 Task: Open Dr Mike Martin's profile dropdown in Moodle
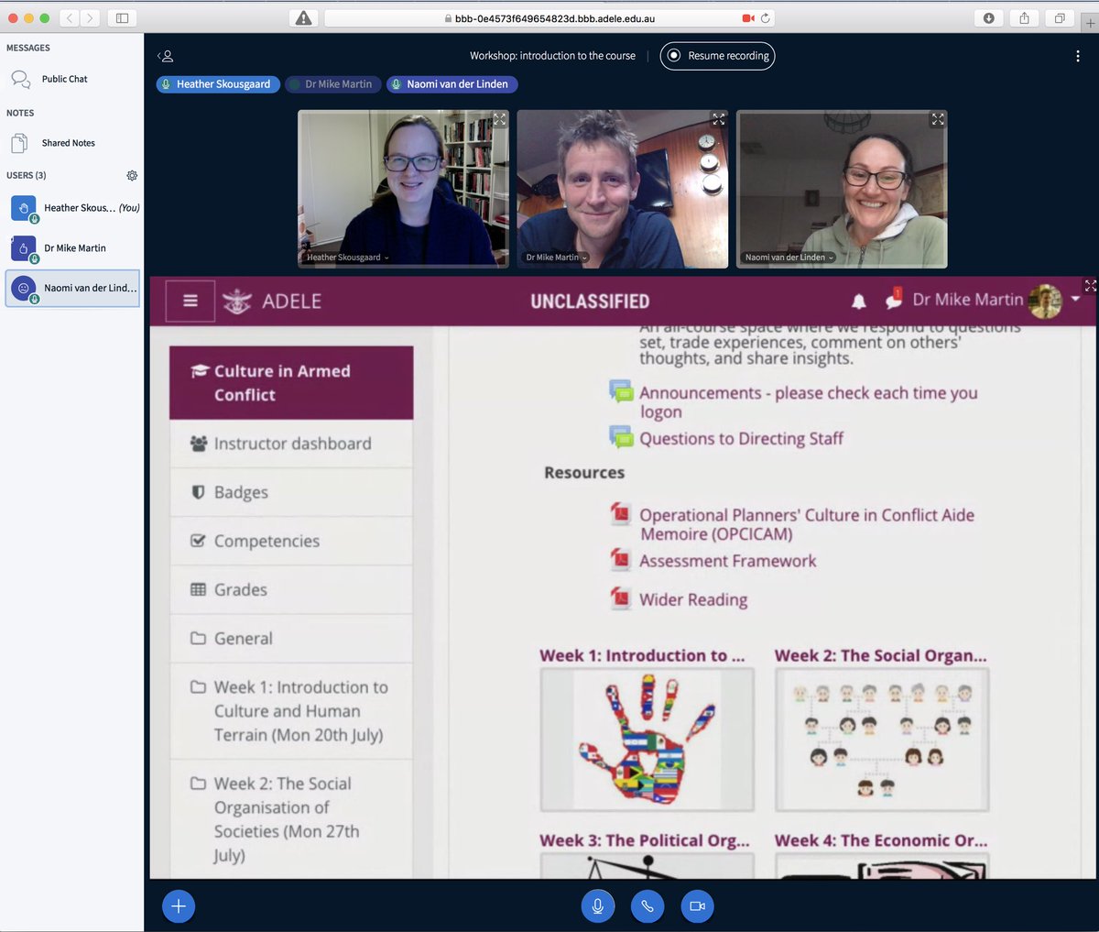coord(1075,299)
